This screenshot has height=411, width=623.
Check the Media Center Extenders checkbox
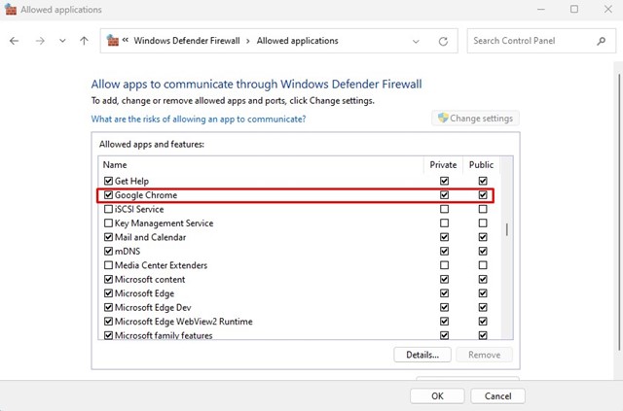[x=108, y=265]
